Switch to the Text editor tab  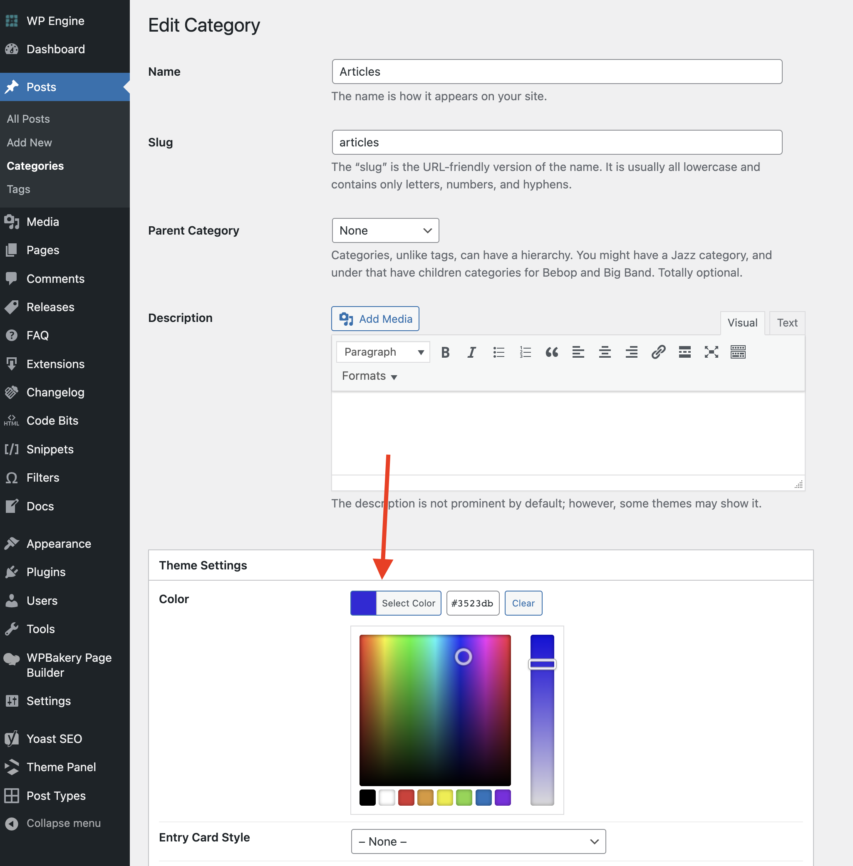point(787,322)
